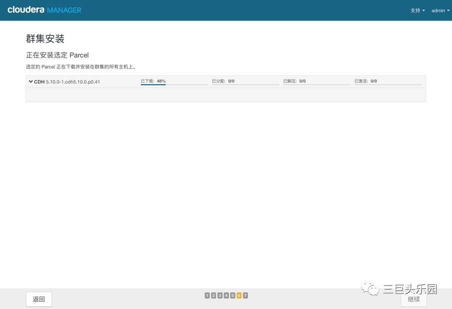452x309 pixels.
Task: Collapse the CDH parcel row chevron
Action: (x=30, y=82)
